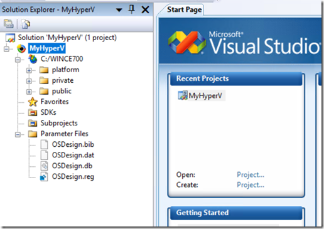
Task: Select the Favorites node
Action: pyautogui.click(x=55, y=102)
